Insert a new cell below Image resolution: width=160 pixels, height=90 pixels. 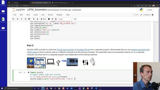point(17,19)
